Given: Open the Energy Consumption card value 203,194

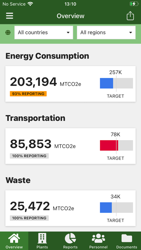Looking at the screenshot, I should [x=33, y=82].
